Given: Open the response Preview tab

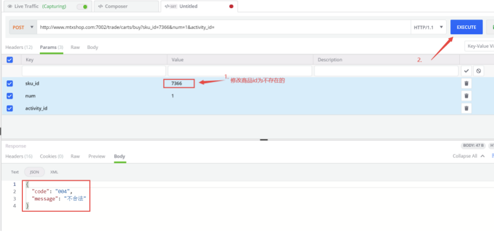Looking at the screenshot, I should tap(97, 156).
